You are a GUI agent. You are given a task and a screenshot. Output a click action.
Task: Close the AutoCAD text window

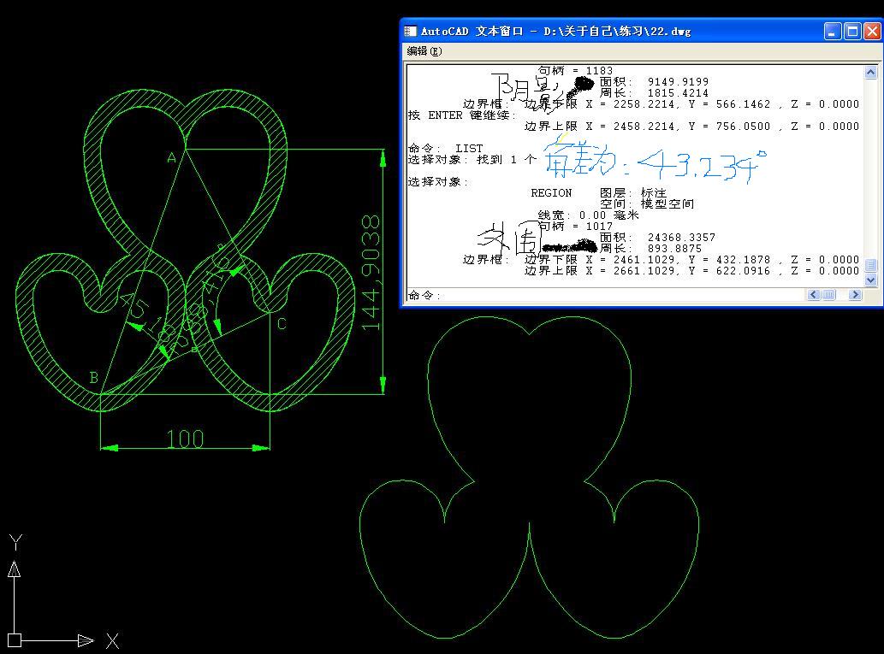872,31
